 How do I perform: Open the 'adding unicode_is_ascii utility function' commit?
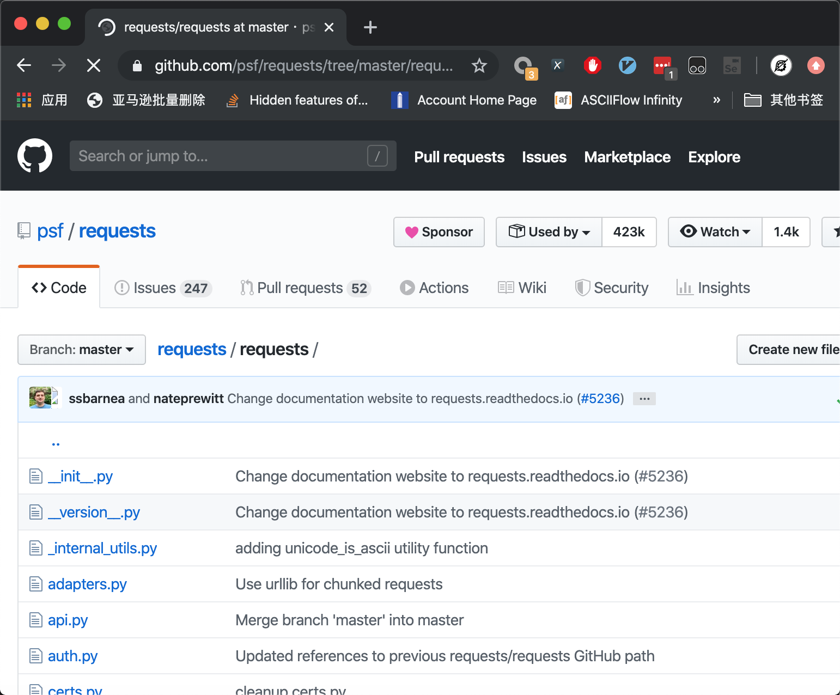pyautogui.click(x=362, y=548)
